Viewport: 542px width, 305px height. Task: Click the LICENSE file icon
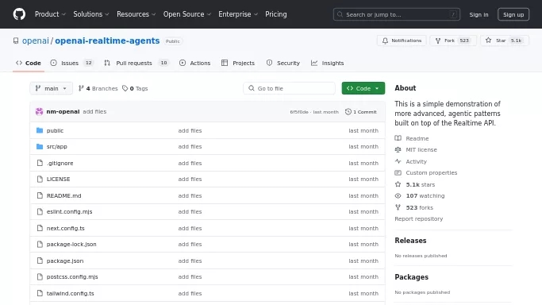40,180
